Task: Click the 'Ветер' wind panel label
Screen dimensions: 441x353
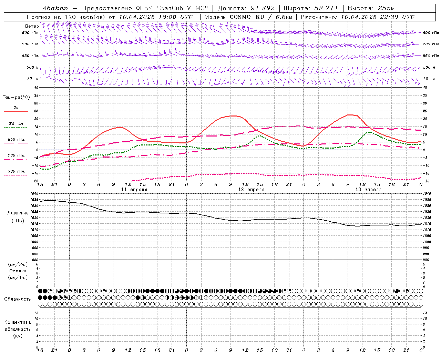Action: pos(32,26)
